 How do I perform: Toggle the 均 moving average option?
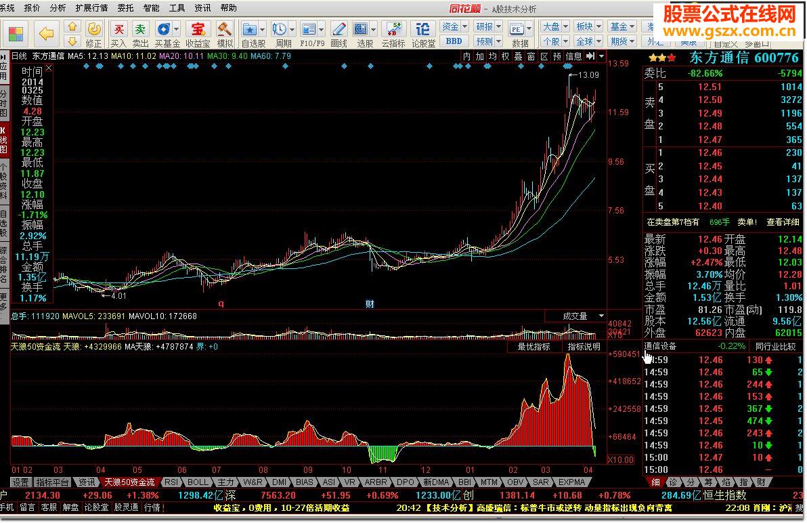(x=493, y=56)
